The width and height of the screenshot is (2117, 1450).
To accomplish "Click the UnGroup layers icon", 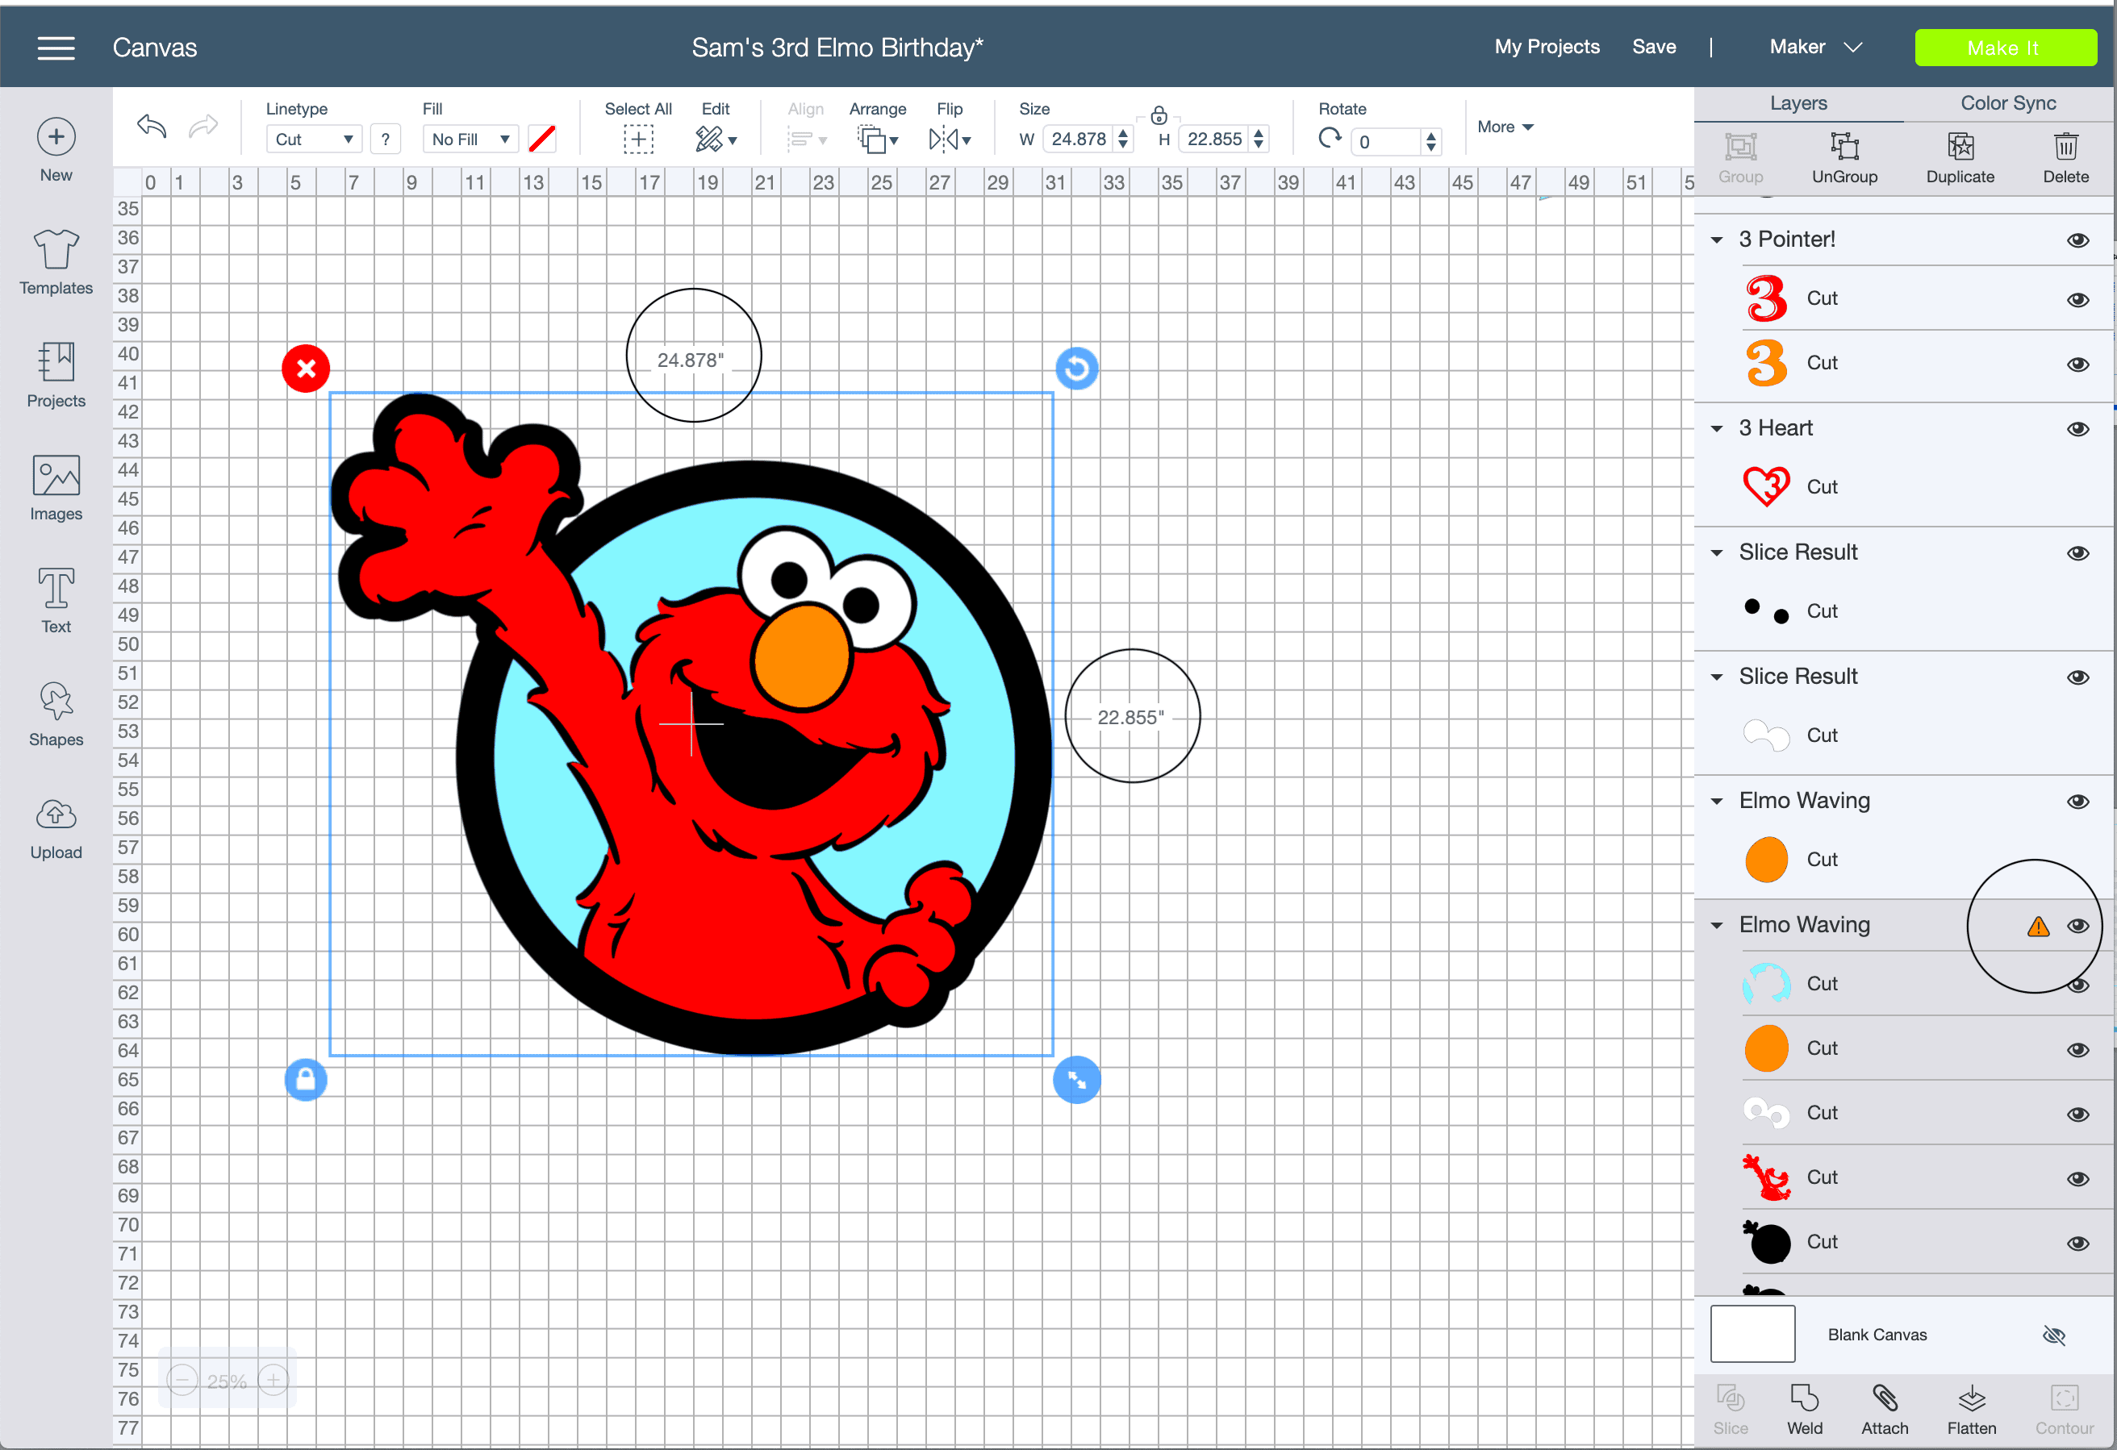I will coord(1844,159).
